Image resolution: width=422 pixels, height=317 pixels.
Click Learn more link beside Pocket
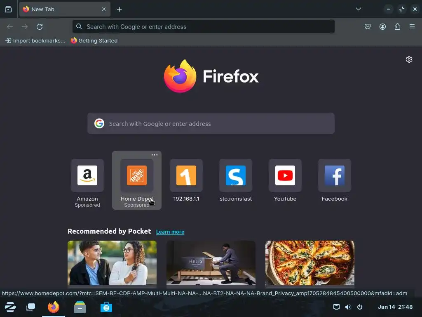[170, 232]
